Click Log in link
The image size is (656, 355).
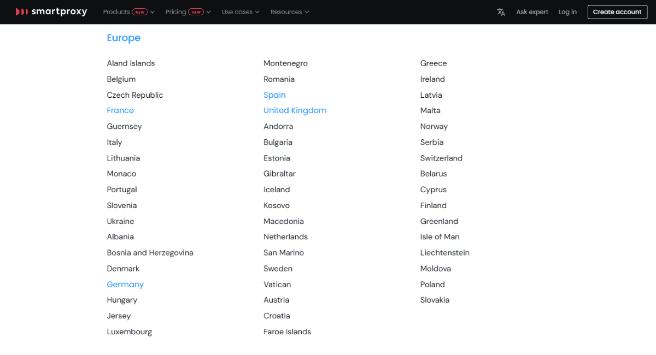[567, 12]
